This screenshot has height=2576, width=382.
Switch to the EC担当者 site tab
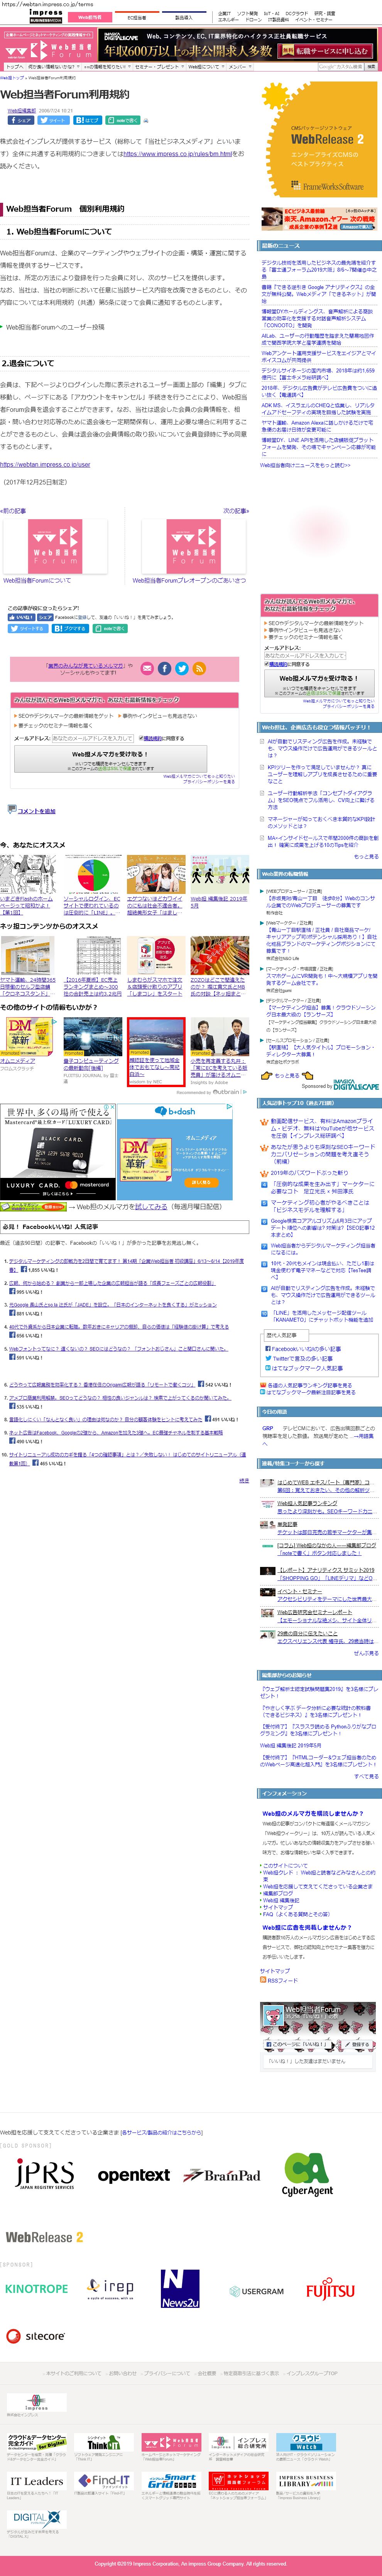[137, 17]
